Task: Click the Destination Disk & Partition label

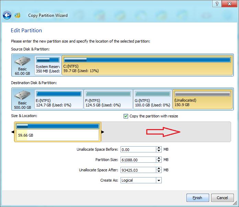Action: [34, 83]
